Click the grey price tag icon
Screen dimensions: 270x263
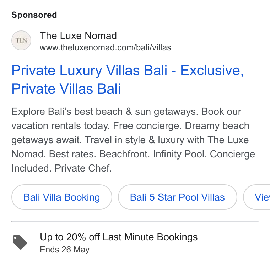pyautogui.click(x=20, y=242)
